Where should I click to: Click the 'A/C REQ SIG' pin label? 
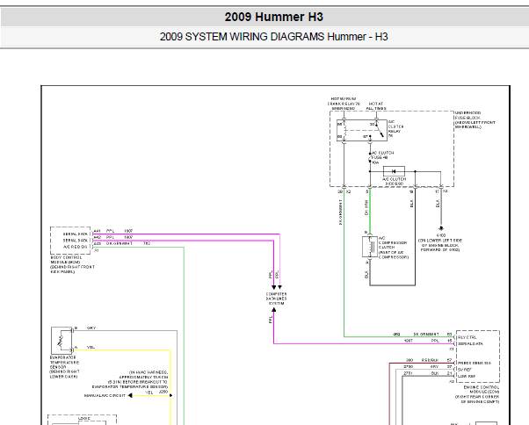tap(75, 247)
